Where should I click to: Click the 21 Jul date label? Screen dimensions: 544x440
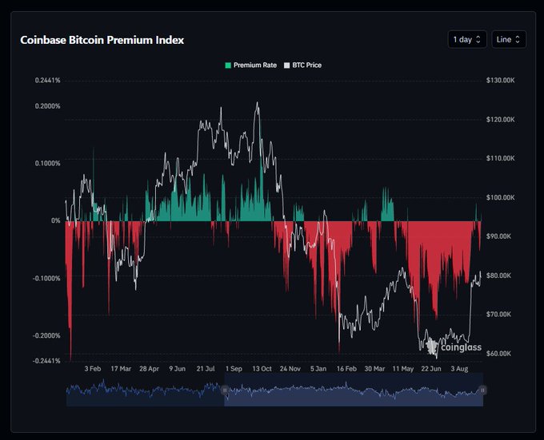point(206,369)
